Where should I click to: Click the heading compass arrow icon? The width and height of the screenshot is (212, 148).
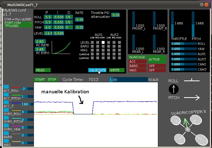[x=174, y=89]
